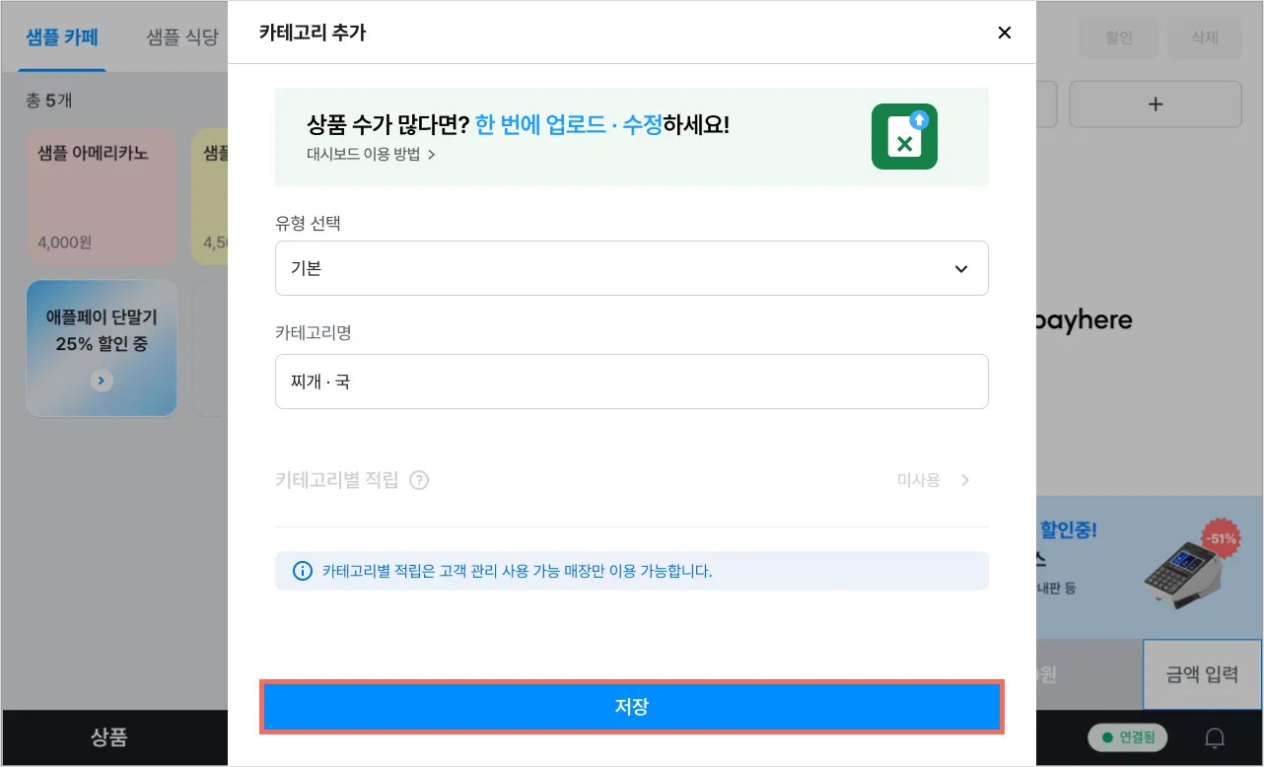1264x767 pixels.
Task: Click the 카테고리명 text field
Action: point(631,382)
